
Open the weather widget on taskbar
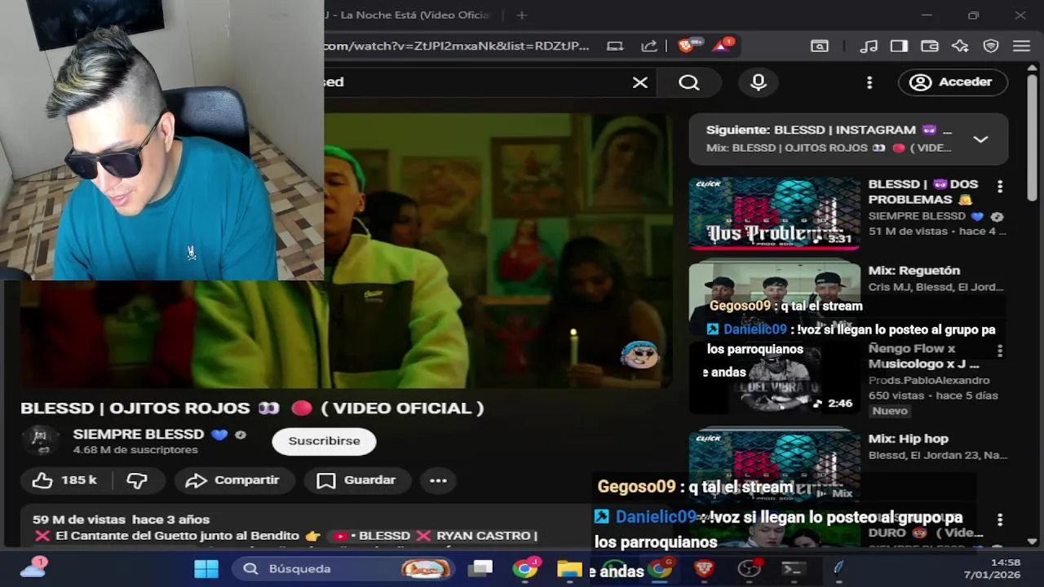(x=33, y=567)
